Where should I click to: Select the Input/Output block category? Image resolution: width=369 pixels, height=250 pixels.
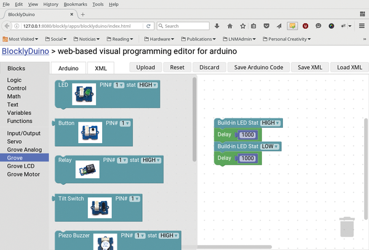pos(23,133)
